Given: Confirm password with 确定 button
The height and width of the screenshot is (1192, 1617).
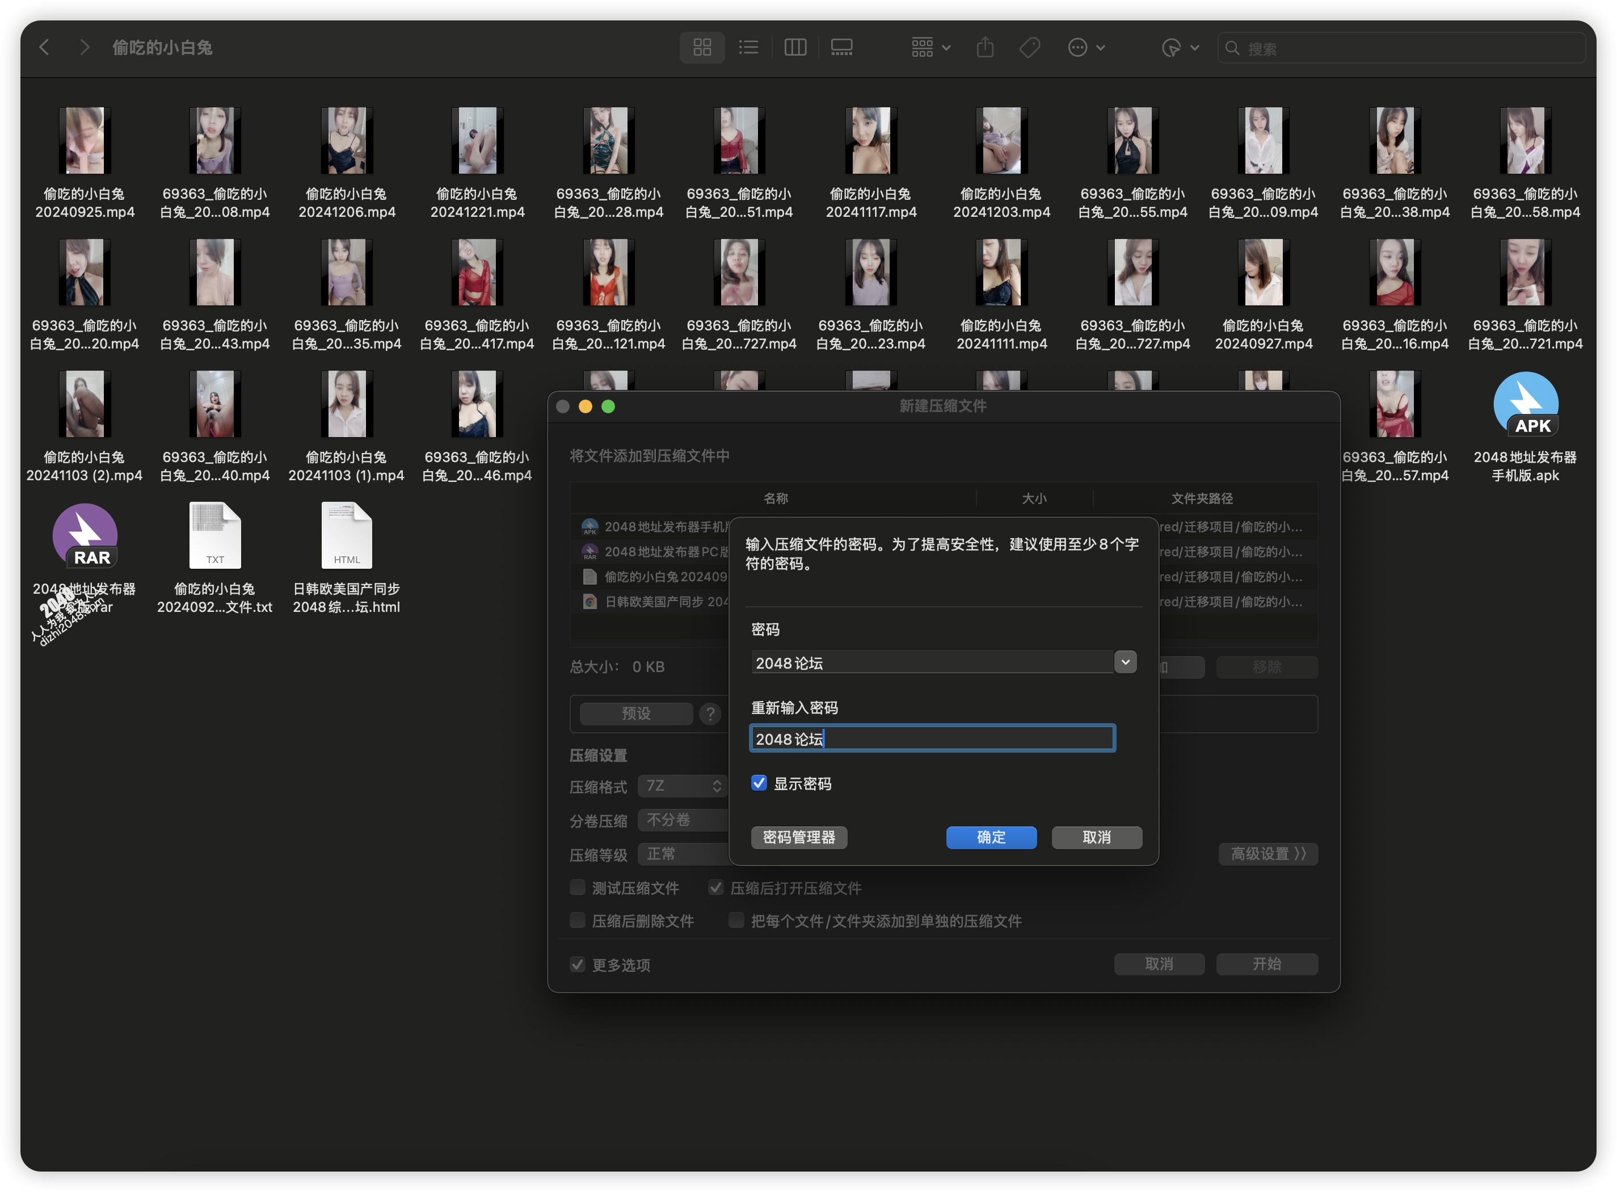Looking at the screenshot, I should pyautogui.click(x=990, y=837).
